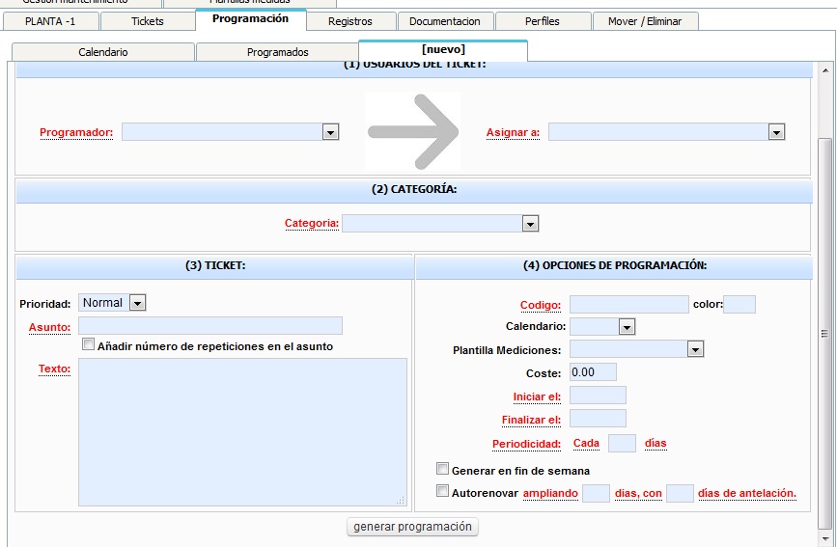Toggle Generar en fin de semana
The image size is (837, 547).
click(x=442, y=469)
